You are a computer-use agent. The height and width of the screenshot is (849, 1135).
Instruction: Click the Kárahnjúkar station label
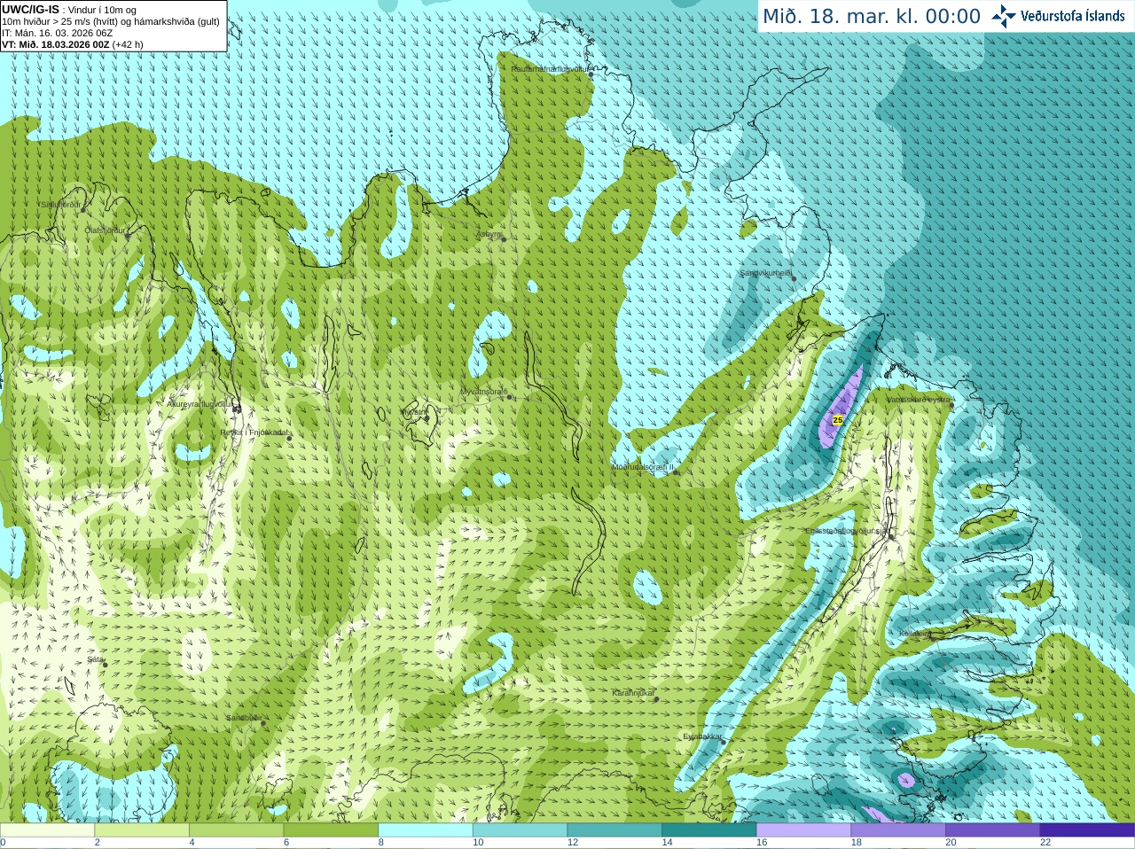[633, 693]
